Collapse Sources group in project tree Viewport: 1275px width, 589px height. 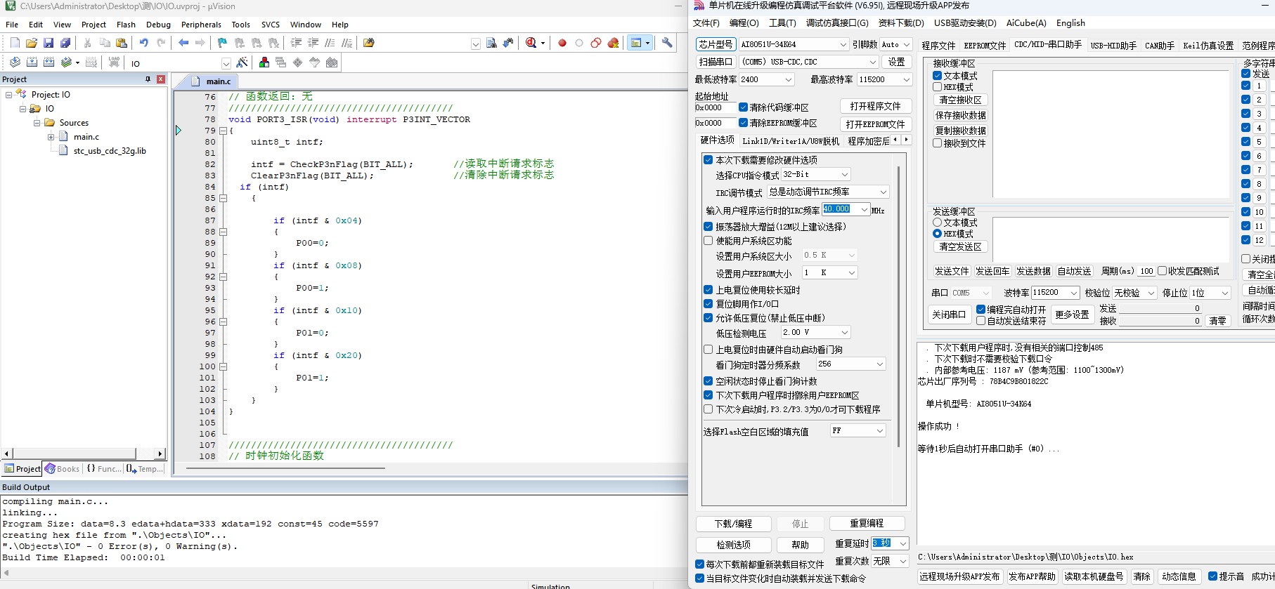click(x=37, y=123)
